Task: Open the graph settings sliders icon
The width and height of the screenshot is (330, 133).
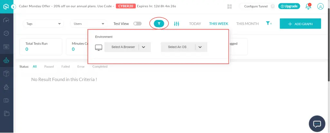Action: pyautogui.click(x=176, y=24)
